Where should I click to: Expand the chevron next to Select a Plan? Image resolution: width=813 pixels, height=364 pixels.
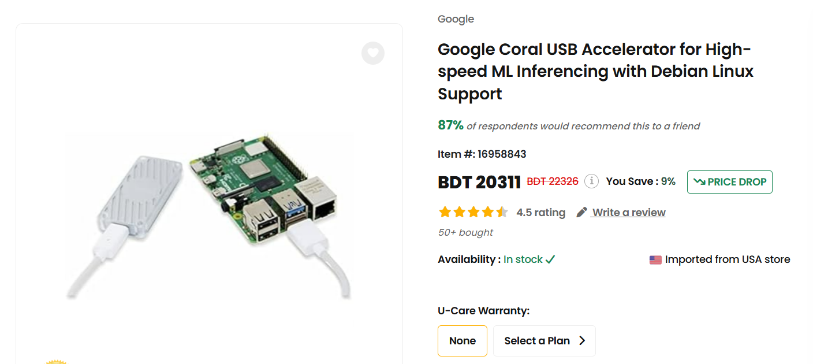click(582, 341)
